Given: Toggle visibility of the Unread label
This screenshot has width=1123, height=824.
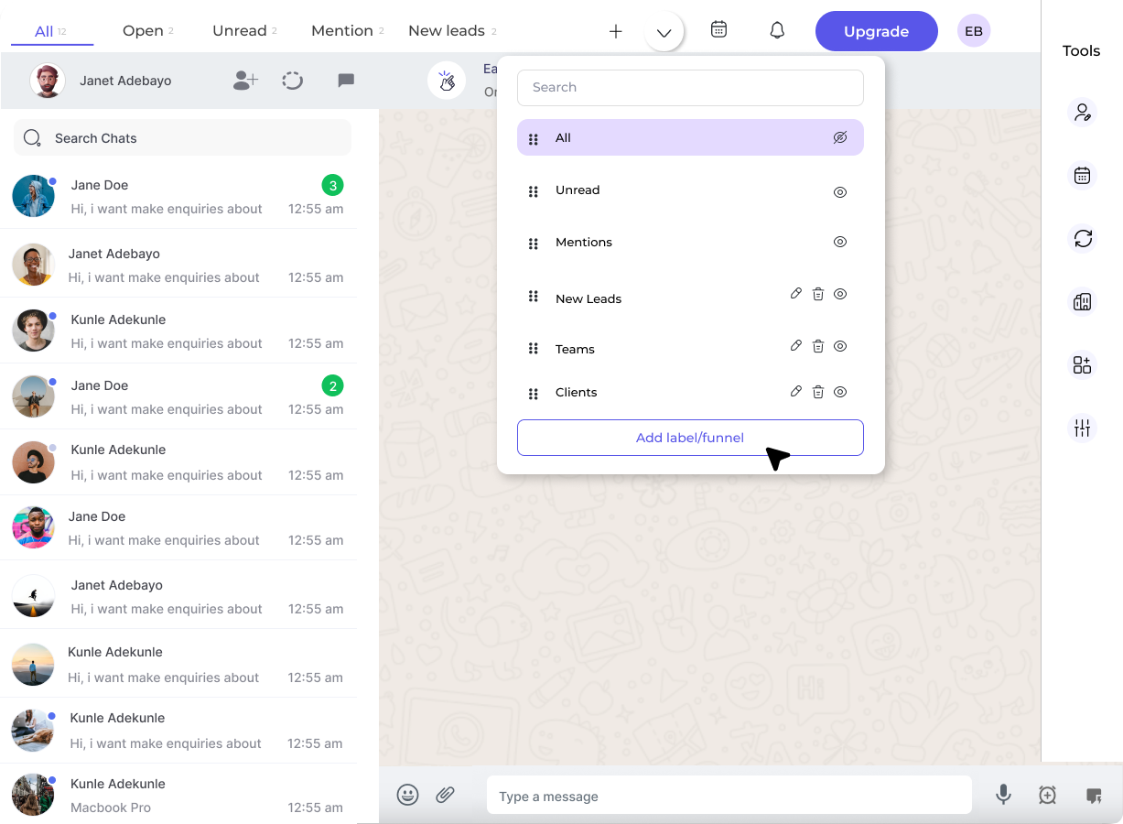Looking at the screenshot, I should click(x=840, y=192).
